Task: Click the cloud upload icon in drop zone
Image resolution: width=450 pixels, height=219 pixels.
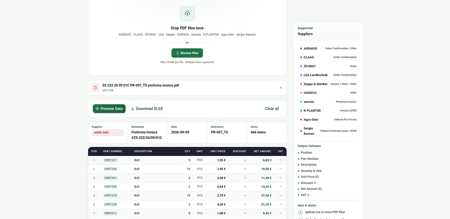Action: (187, 14)
